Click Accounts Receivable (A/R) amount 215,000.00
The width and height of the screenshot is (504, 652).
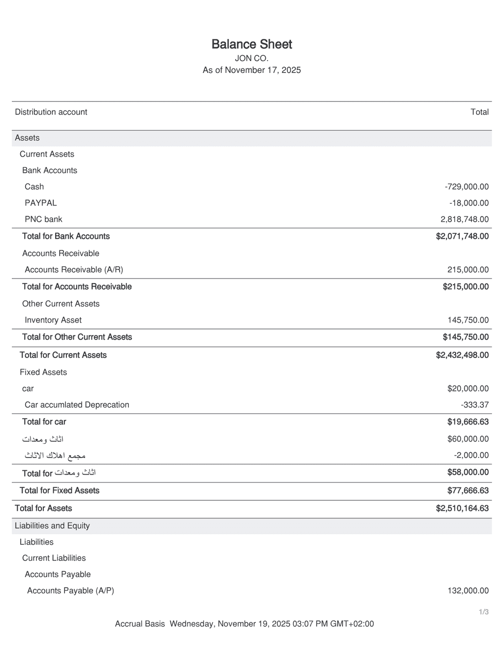coord(468,270)
